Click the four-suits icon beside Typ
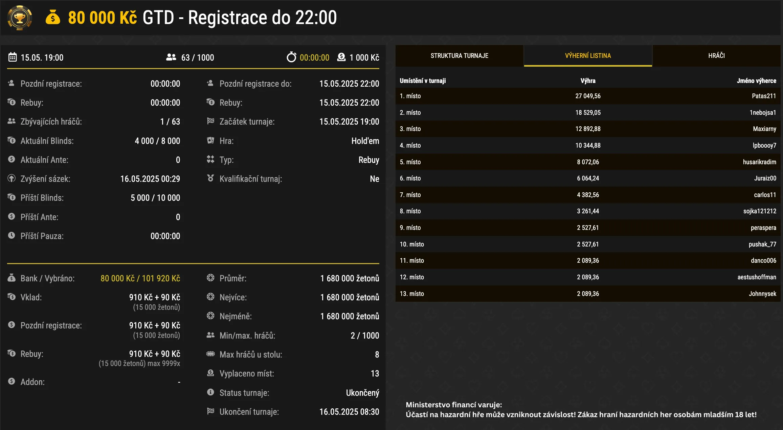The height and width of the screenshot is (430, 783). (x=210, y=159)
